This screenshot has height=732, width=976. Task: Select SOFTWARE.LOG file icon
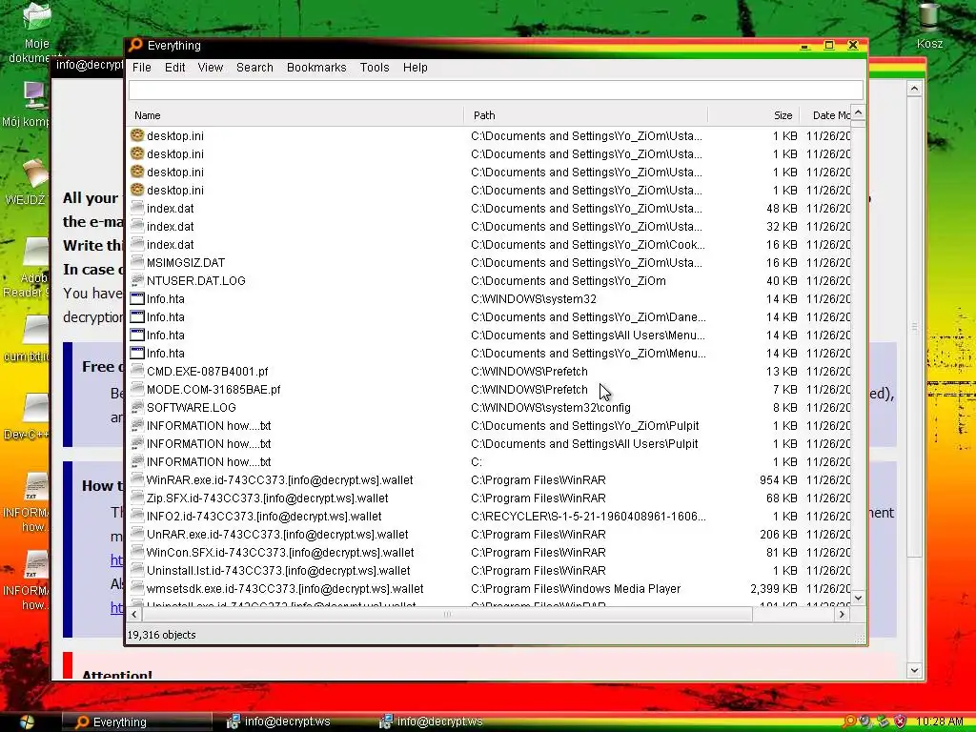[x=137, y=407]
